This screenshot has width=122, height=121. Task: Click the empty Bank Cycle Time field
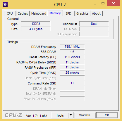point(72,78)
